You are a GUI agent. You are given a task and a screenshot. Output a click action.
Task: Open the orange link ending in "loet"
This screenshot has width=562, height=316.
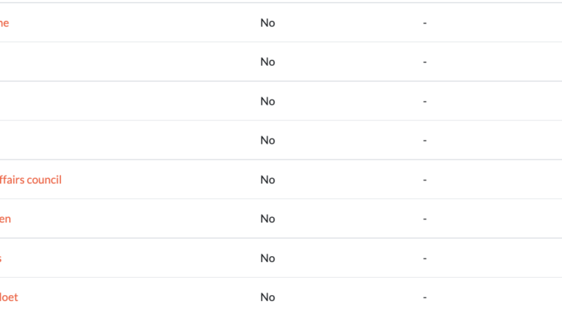pos(9,297)
